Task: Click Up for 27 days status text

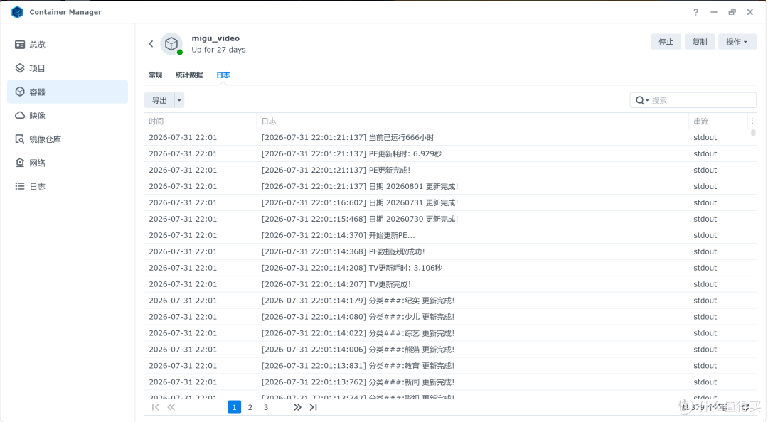Action: 218,50
